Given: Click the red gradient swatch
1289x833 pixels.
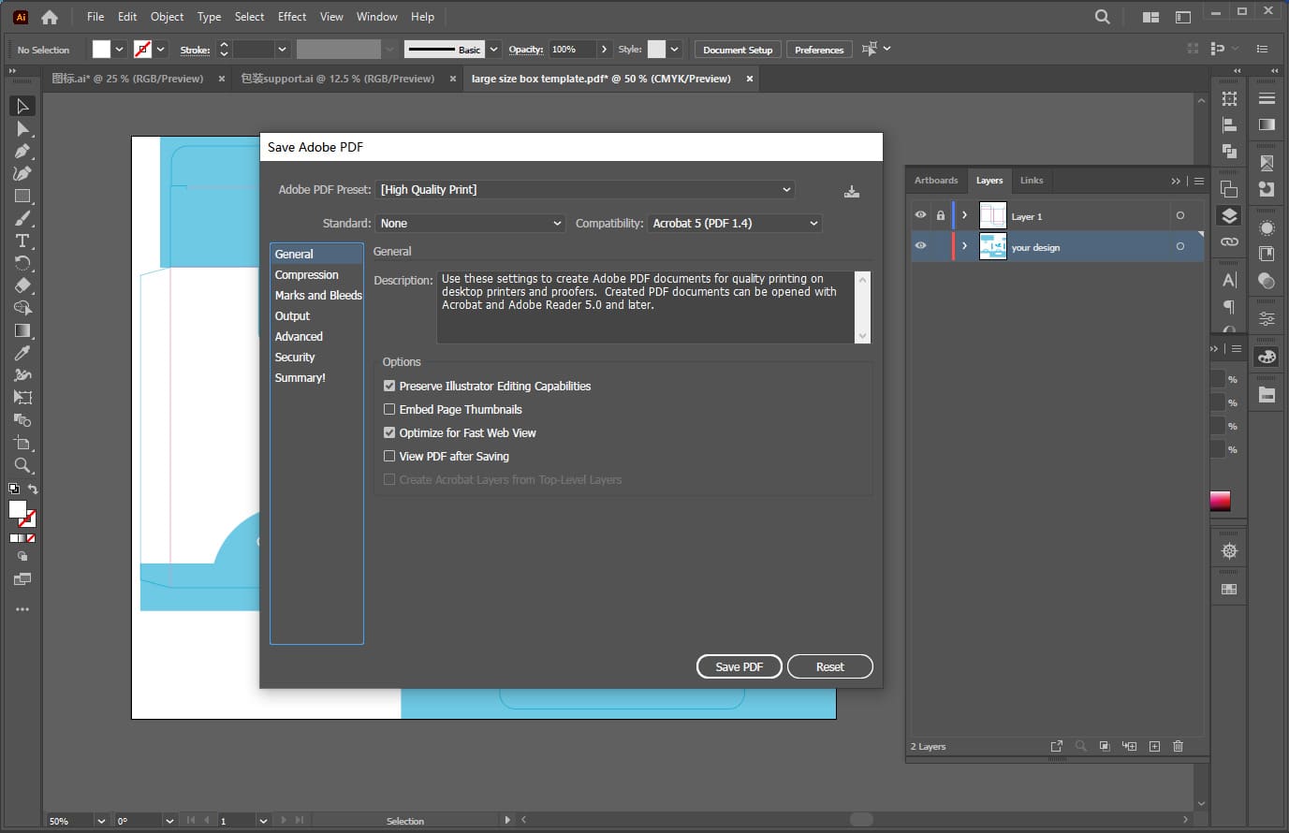Looking at the screenshot, I should 1220,501.
